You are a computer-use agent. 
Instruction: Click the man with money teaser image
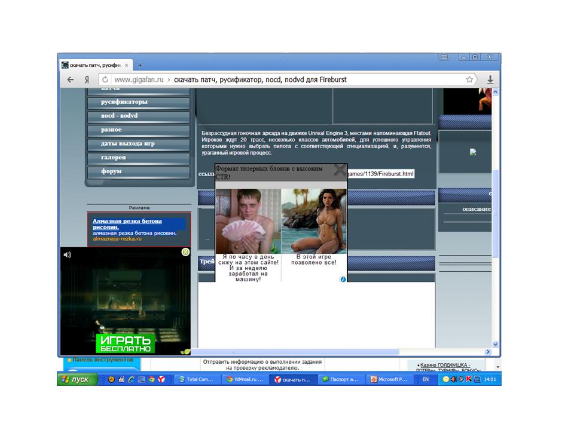pos(248,221)
